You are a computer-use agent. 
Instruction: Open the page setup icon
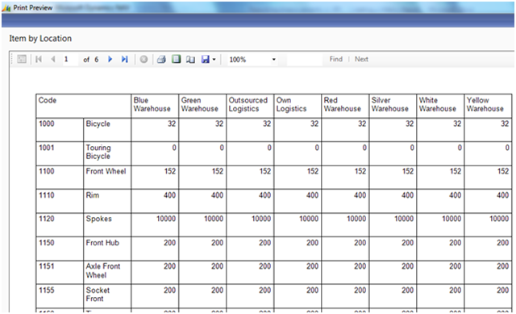tap(190, 59)
